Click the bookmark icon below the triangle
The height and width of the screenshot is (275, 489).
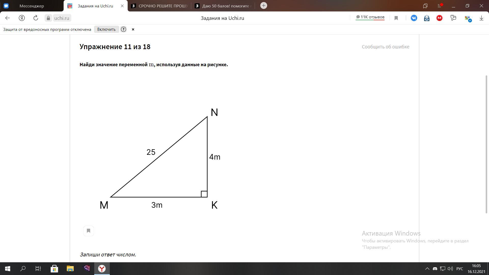click(x=89, y=231)
